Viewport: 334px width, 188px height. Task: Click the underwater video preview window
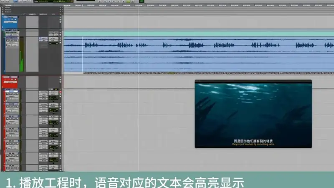[x=253, y=114]
